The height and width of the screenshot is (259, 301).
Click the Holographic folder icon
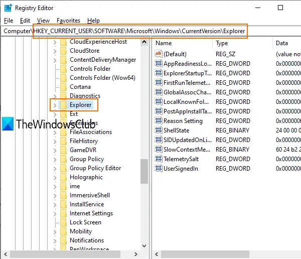click(x=64, y=177)
